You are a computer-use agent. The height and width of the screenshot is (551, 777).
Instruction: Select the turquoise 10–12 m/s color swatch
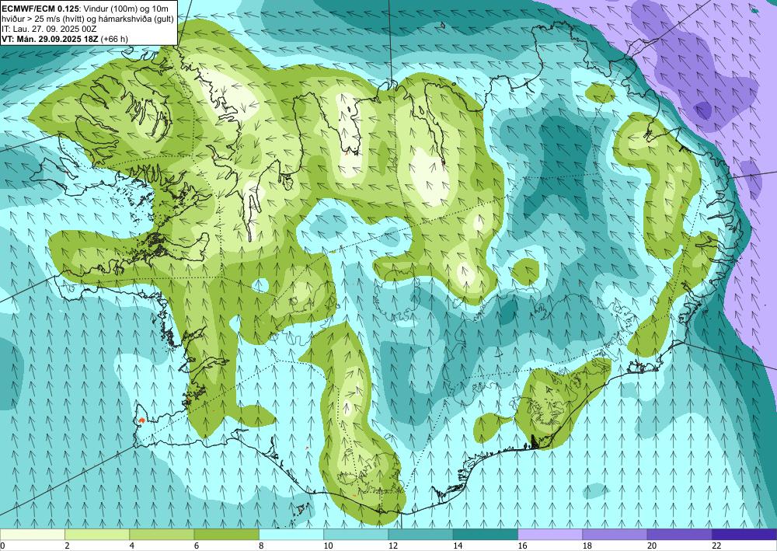pos(356,535)
